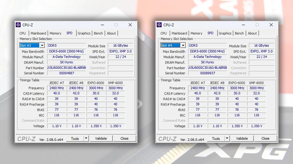Click the 16 GBytes module size in right window
293x164 pixels.
261,46
